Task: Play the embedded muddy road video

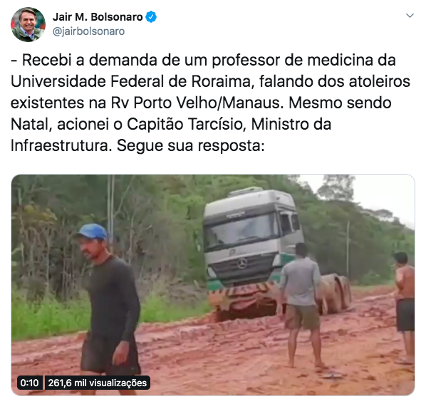Action: [x=213, y=285]
